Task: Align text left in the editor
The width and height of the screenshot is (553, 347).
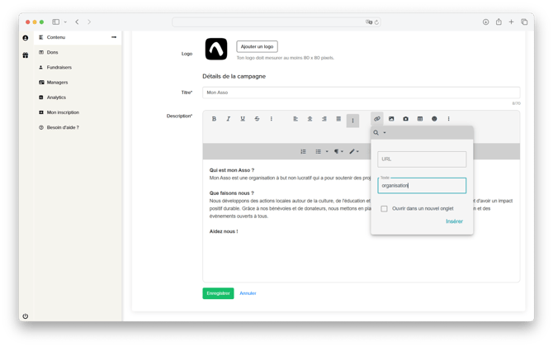Action: pos(295,119)
